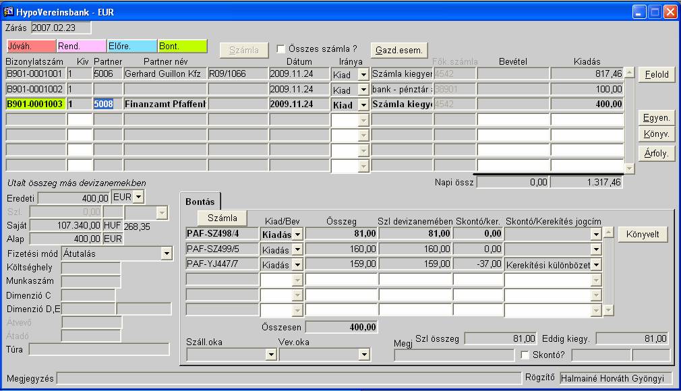Click the Kiadás amount 817,46
This screenshot has width=681, height=391.
[x=587, y=74]
